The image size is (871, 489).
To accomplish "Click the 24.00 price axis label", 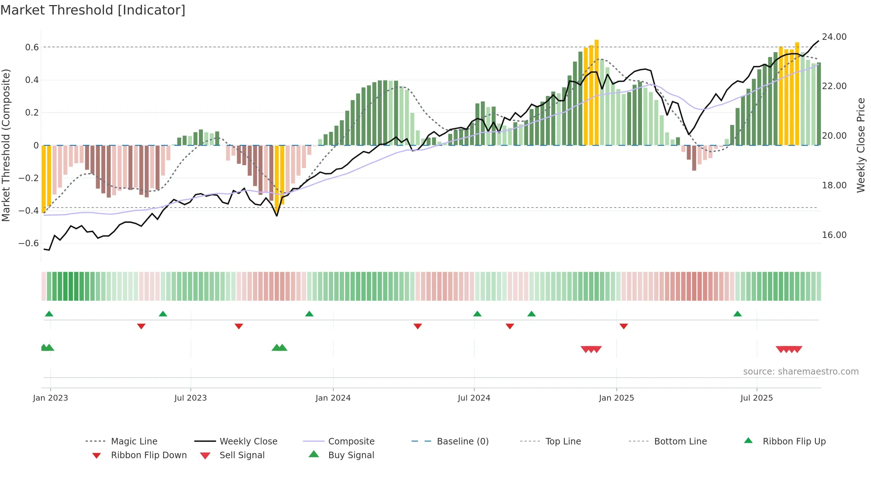I will pyautogui.click(x=834, y=37).
